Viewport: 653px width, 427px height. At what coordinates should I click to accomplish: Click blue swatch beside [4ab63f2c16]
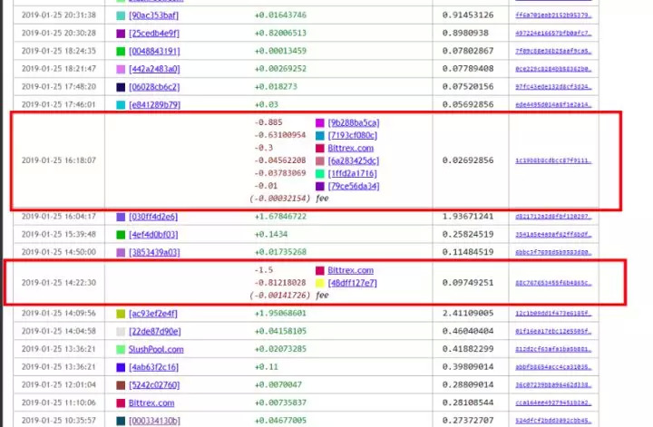[121, 367]
